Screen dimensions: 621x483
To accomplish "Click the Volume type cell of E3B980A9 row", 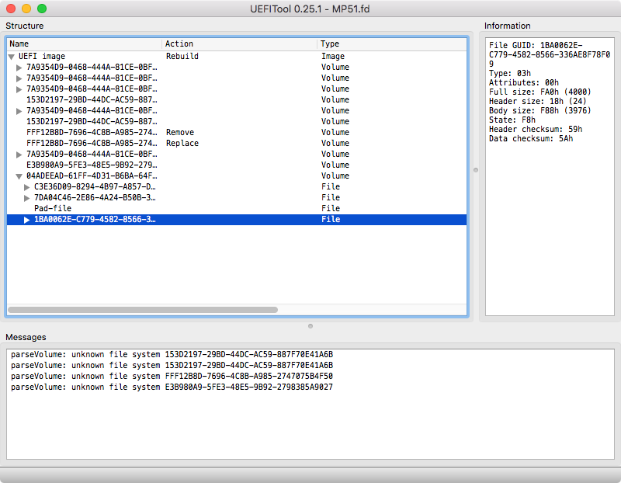I will 335,165.
